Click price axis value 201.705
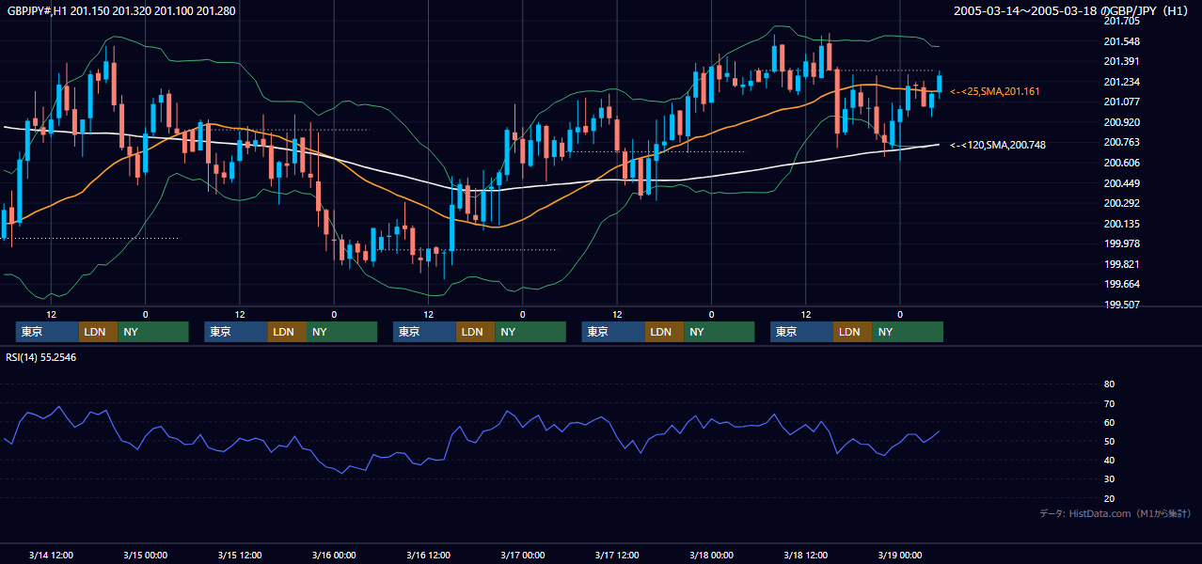Image resolution: width=1202 pixels, height=564 pixels. coord(1121,21)
